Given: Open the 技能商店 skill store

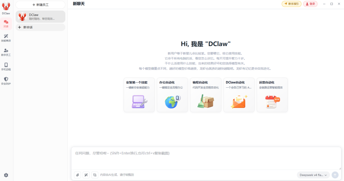Looking at the screenshot, I should [x=6, y=38].
